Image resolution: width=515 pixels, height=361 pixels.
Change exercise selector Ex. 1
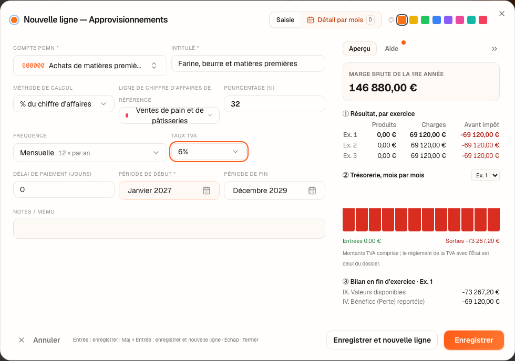pos(486,175)
